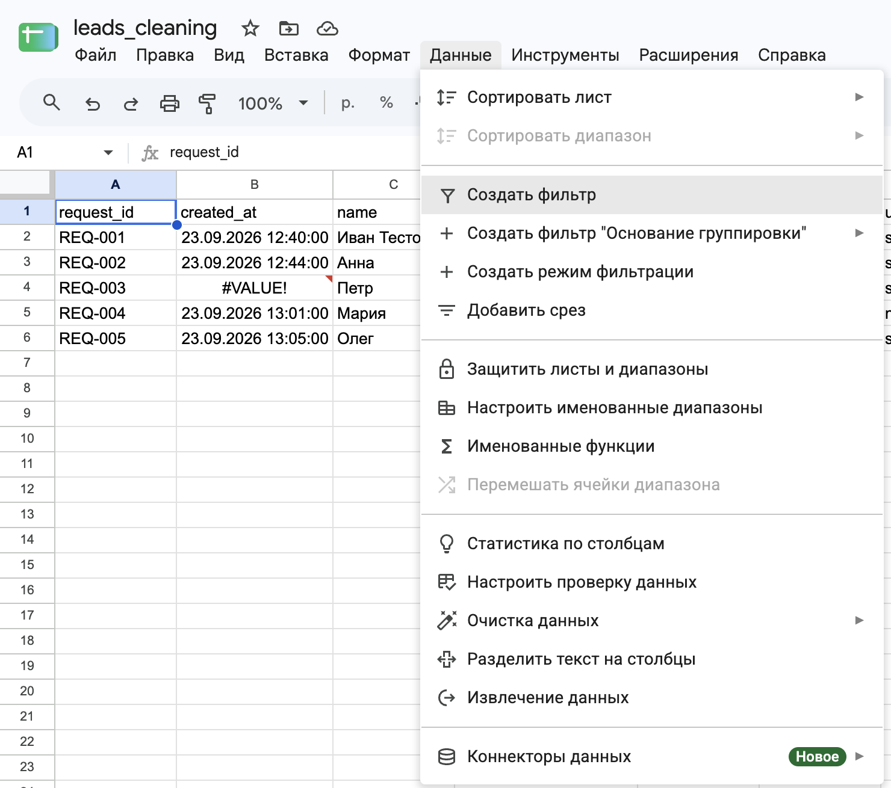The image size is (891, 788).
Task: Choose Создать режим фильтрации
Action: coord(652,272)
